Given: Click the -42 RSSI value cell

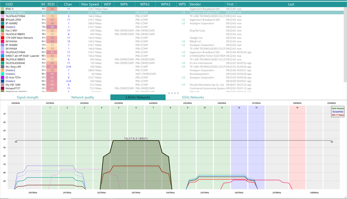Looking at the screenshot, I should pos(52,13).
